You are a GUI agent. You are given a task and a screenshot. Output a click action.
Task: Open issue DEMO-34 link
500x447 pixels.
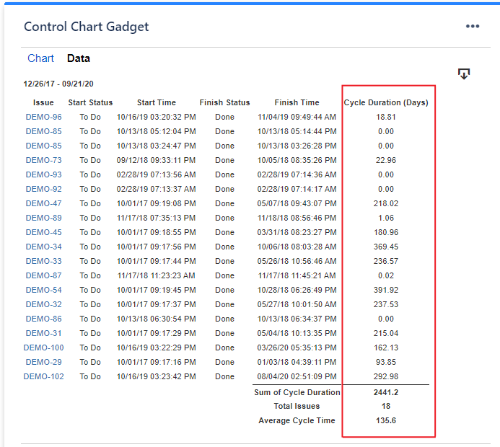(x=44, y=247)
